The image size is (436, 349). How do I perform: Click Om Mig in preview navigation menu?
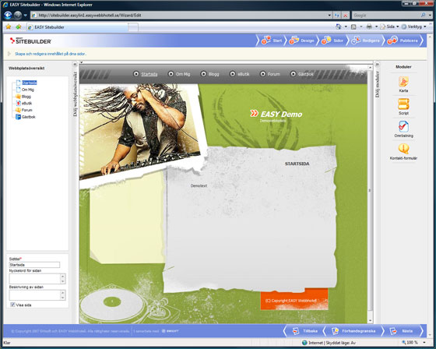click(183, 74)
